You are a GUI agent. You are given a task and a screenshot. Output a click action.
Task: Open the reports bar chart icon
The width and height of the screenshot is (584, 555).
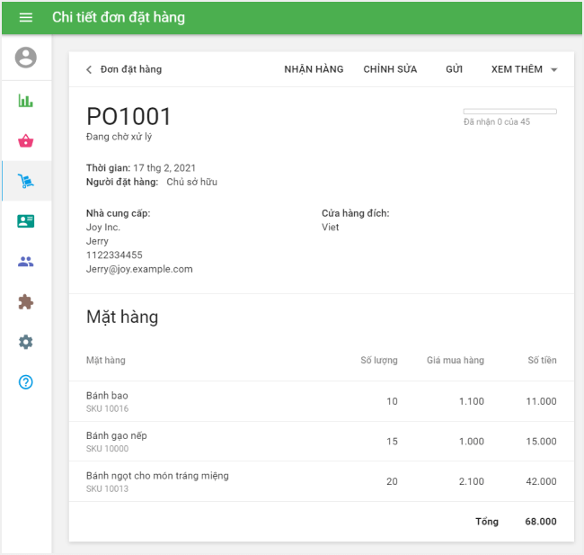click(x=26, y=100)
